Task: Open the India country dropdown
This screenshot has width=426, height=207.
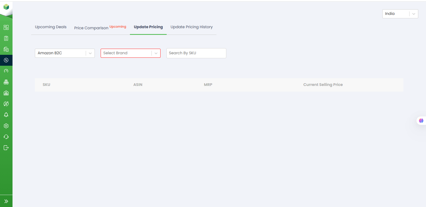Action: coord(400,14)
